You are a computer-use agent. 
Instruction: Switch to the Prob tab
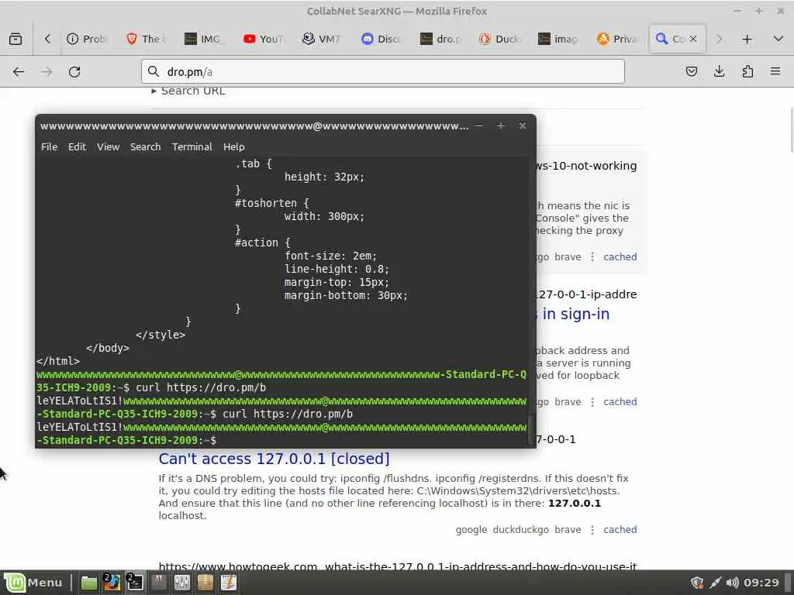(87, 39)
